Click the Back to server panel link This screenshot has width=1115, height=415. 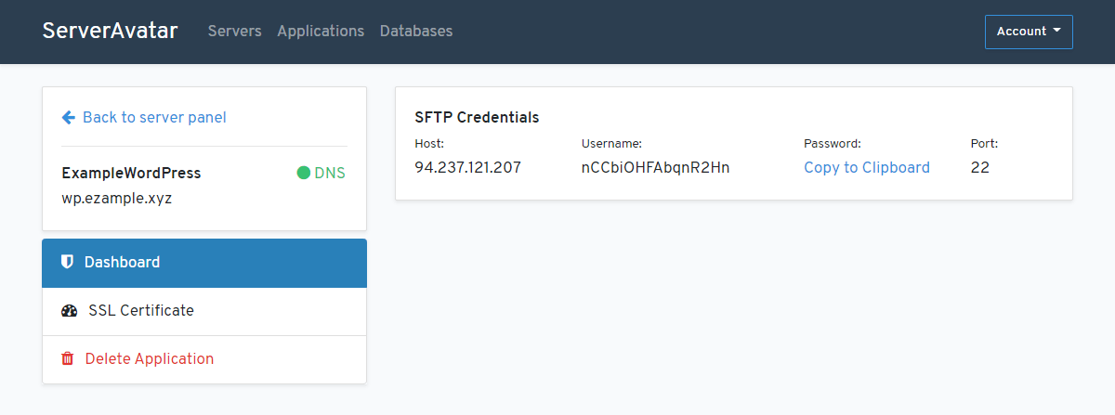[154, 117]
